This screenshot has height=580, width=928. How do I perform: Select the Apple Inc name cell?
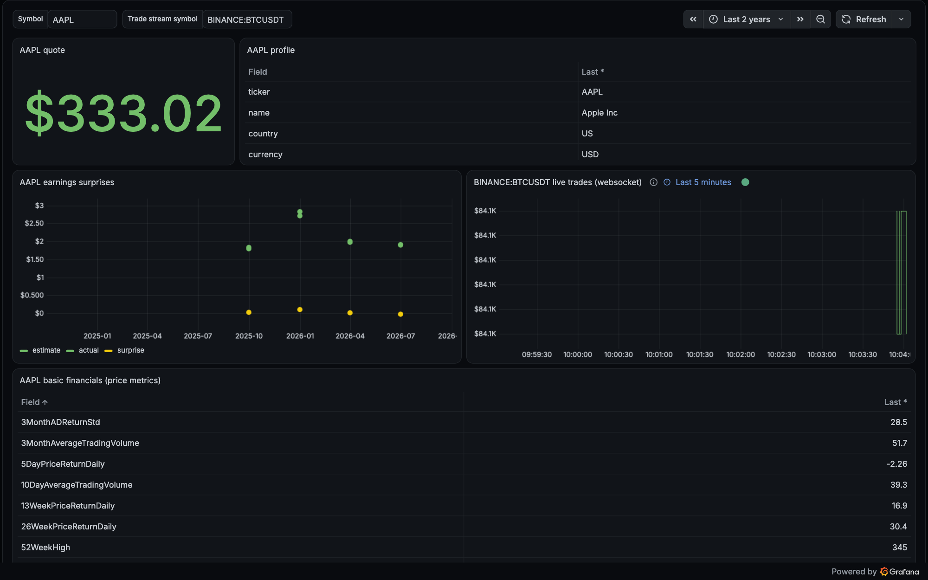tap(745, 113)
